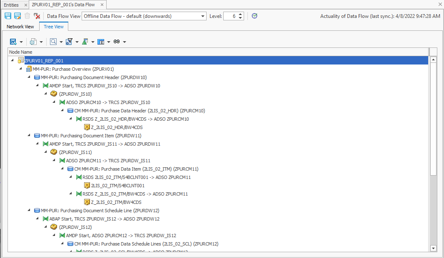Increase the Level value with the stepper
Viewport: 444px width, 258px height.
coord(241,14)
